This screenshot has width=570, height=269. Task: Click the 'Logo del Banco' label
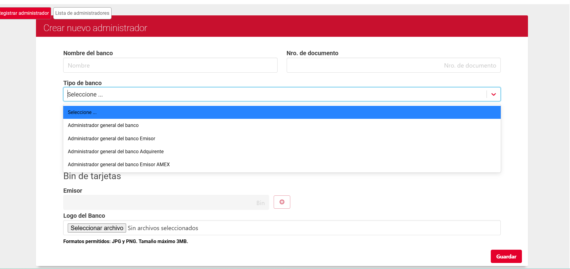pos(84,216)
